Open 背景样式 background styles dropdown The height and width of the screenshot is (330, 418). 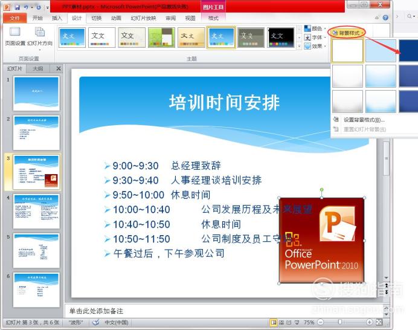tap(347, 33)
